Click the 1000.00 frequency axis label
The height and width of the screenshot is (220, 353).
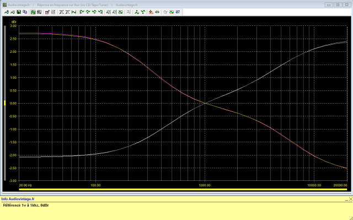[205, 185]
